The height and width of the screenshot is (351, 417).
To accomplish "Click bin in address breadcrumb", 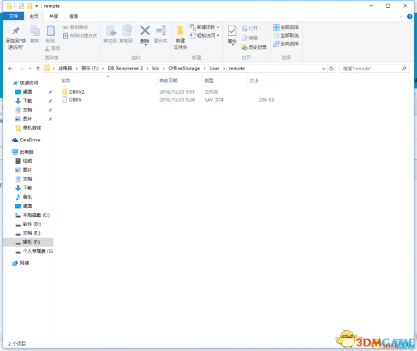I will (156, 68).
